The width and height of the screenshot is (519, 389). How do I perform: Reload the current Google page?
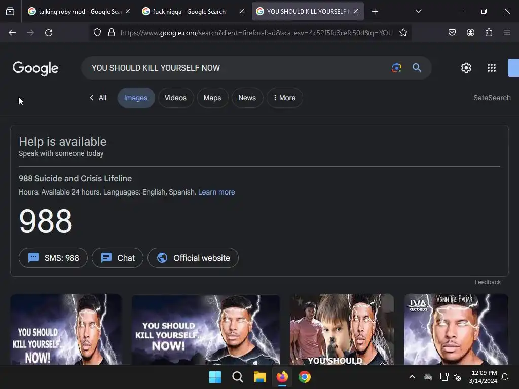(x=49, y=33)
